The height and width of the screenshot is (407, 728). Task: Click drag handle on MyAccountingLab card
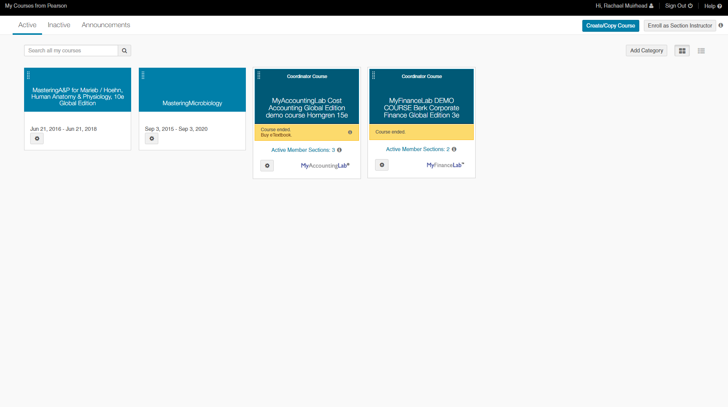click(x=259, y=75)
